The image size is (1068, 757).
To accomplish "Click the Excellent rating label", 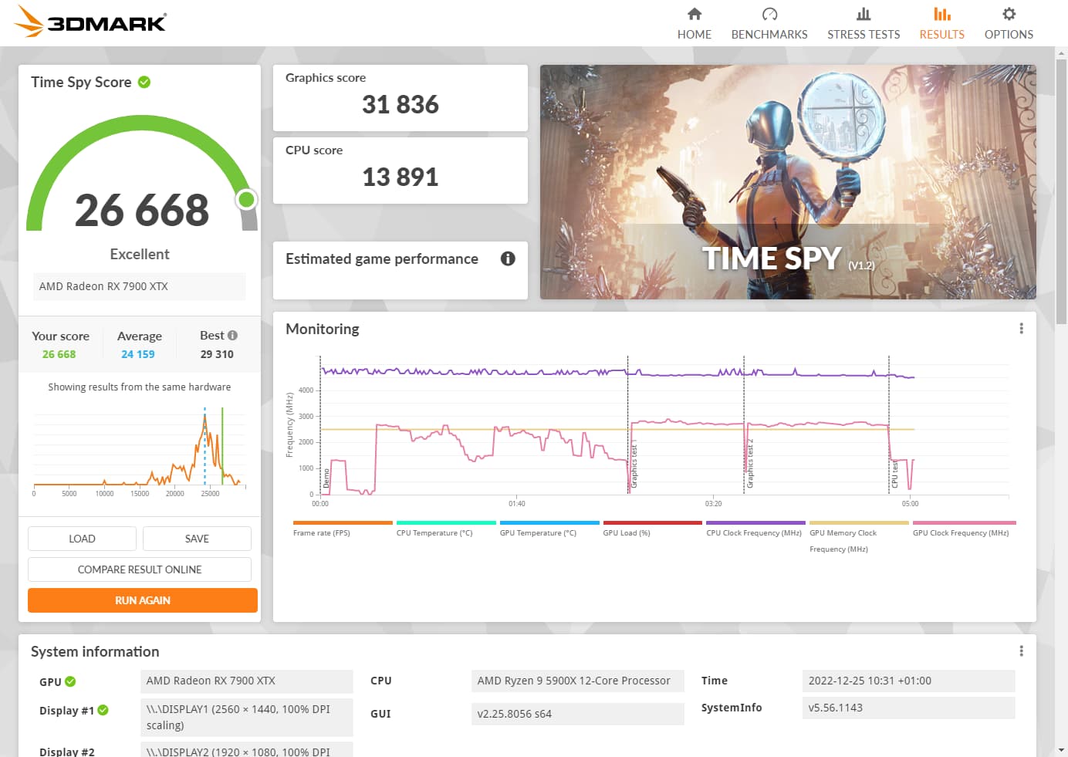I will pos(140,254).
